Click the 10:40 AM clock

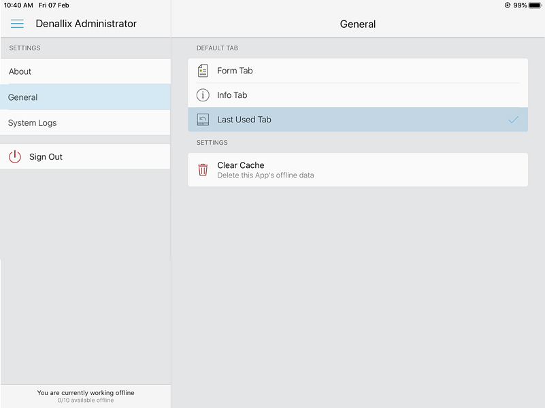coord(18,5)
